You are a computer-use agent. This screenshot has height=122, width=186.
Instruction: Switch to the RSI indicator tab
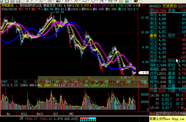55,114
